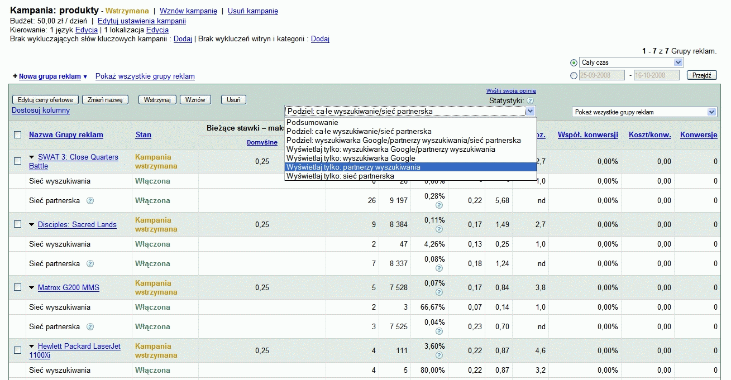Click the Usuń button
Viewport: 731px width, 380px height.
pos(234,100)
